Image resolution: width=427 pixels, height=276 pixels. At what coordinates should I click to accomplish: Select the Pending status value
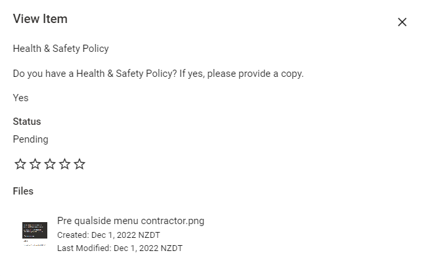click(30, 139)
